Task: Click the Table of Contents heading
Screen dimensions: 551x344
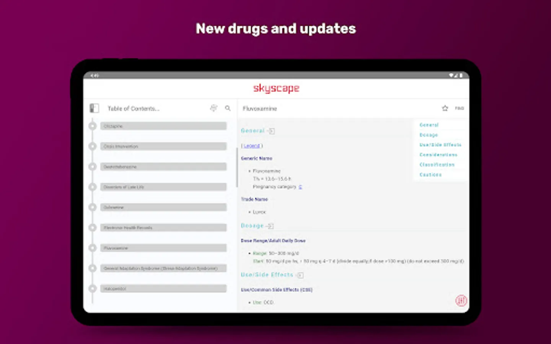Action: pyautogui.click(x=134, y=109)
